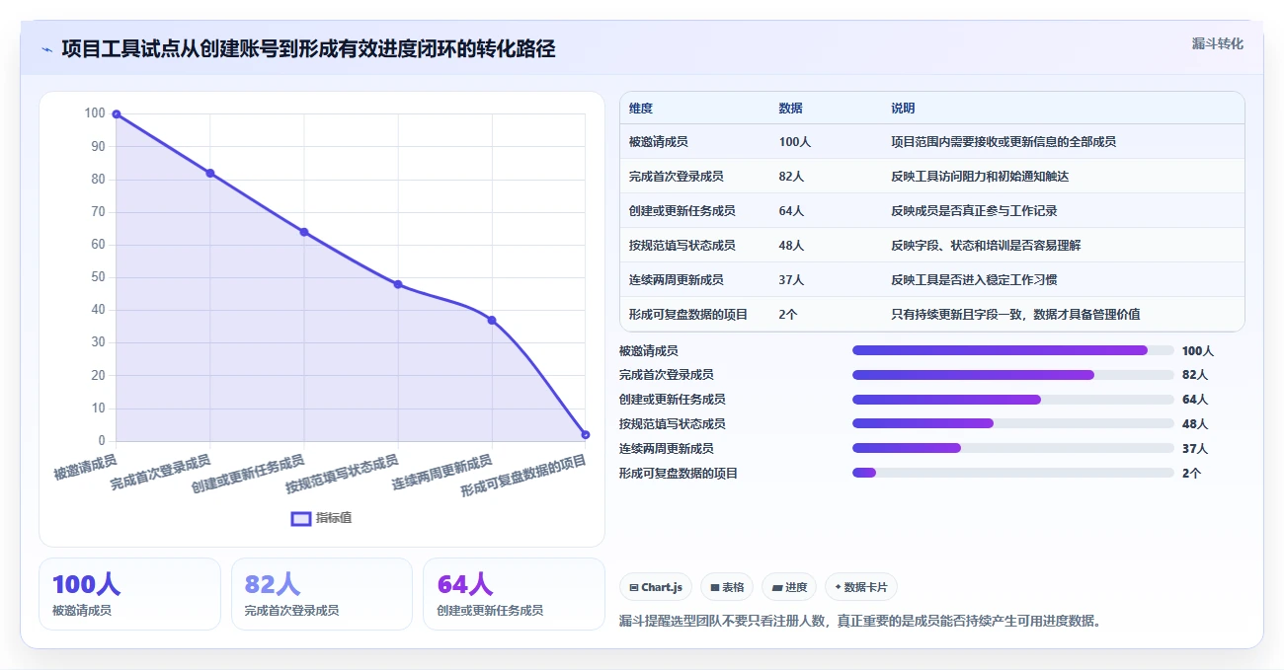Click the 数据卡片 tag chip
Image resolution: width=1284 pixels, height=670 pixels.
pos(861,587)
